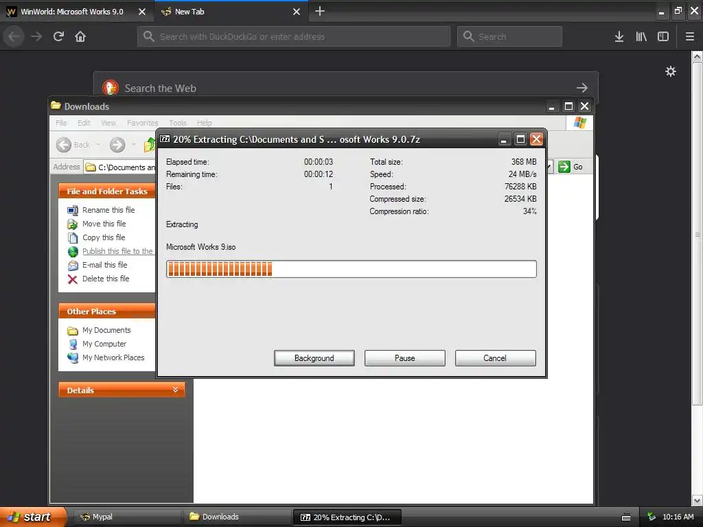Click the system tray network icon
703x527 pixels.
pos(652,517)
